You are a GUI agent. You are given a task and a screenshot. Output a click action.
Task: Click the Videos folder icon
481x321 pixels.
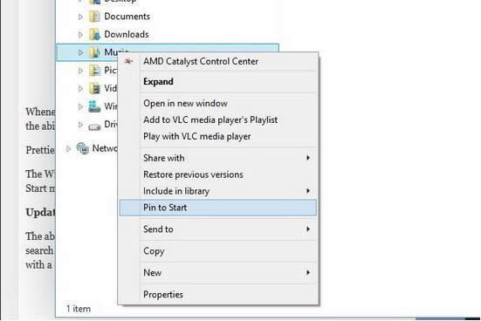[94, 89]
